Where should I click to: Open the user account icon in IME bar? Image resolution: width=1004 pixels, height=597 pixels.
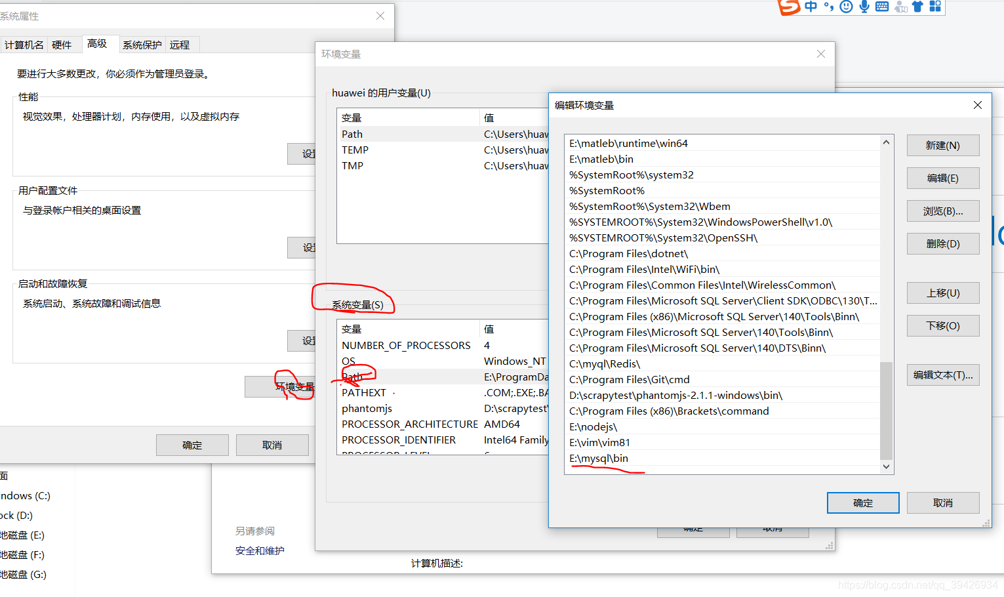(x=901, y=7)
